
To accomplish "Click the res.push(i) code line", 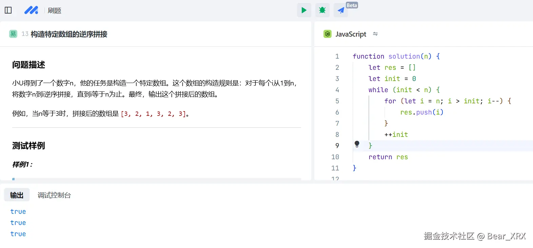I will (x=421, y=112).
